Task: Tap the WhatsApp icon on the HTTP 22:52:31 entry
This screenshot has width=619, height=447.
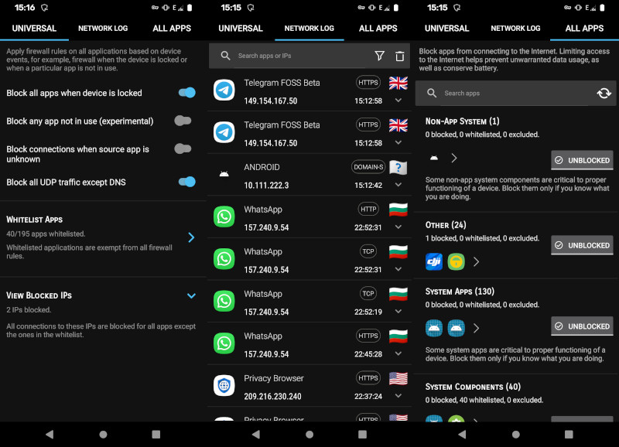Action: (x=224, y=217)
